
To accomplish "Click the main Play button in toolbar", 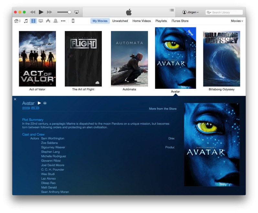I will 41,12.
